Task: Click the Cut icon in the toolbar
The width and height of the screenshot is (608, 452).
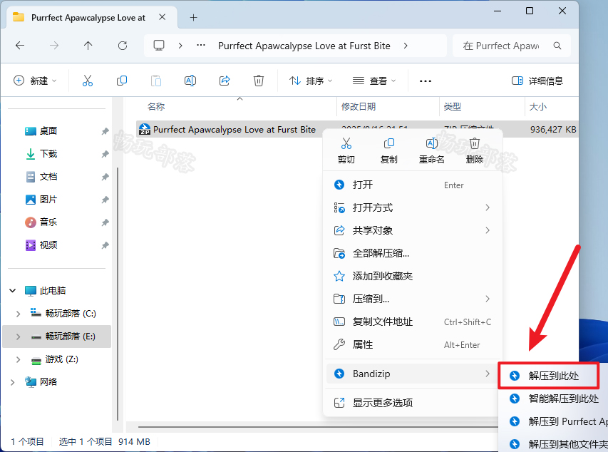Action: click(88, 81)
